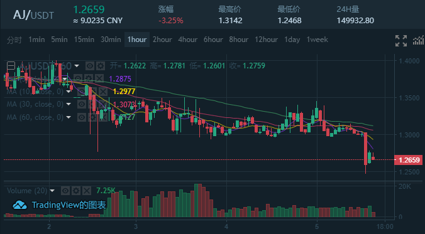
Task: Select the 12hour interval
Action: [266, 40]
